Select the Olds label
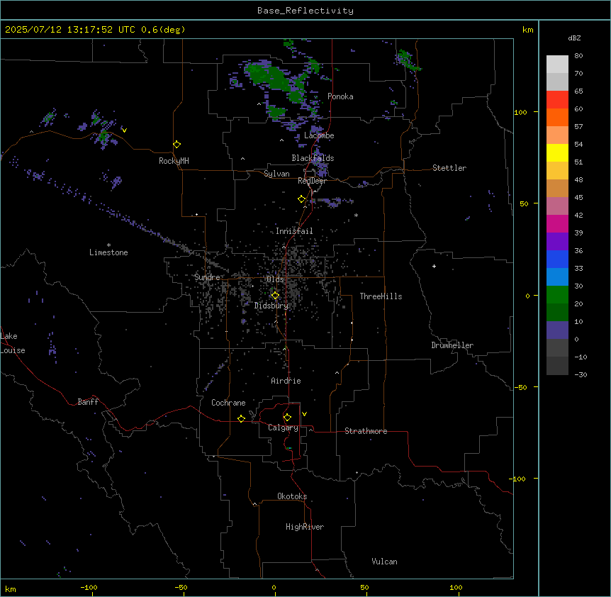Screen dimensions: 611x597 coord(275,279)
